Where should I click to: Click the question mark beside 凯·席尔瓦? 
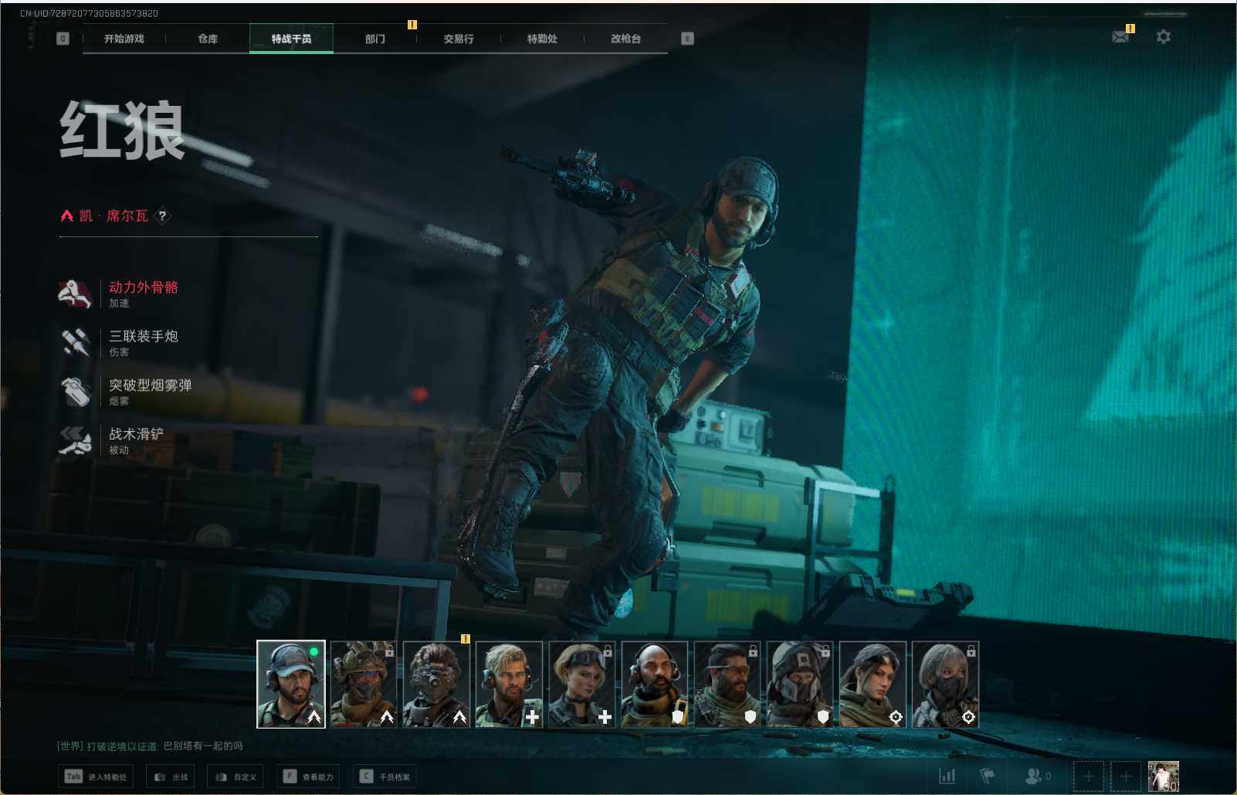(x=162, y=216)
